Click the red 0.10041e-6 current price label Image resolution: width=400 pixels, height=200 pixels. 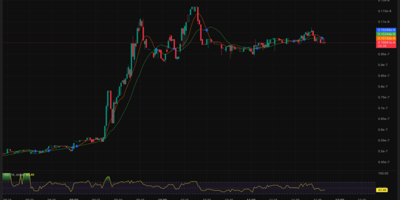click(386, 42)
